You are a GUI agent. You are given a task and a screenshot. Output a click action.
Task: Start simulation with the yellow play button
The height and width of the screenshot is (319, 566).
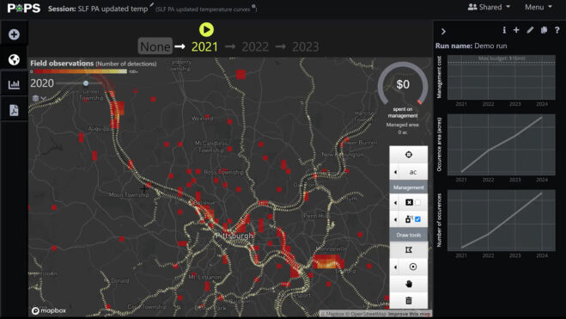pos(206,29)
